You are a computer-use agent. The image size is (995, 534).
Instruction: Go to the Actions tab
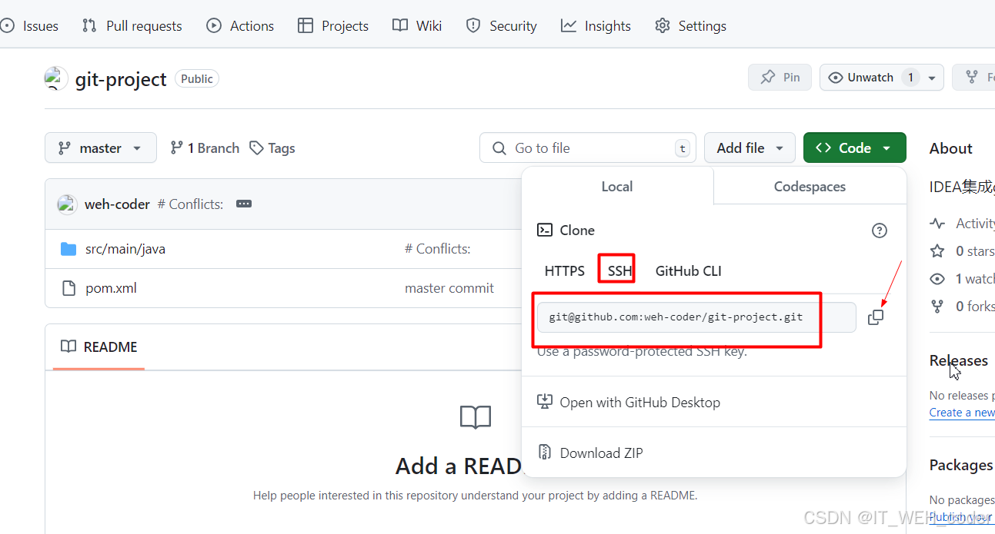pyautogui.click(x=240, y=25)
